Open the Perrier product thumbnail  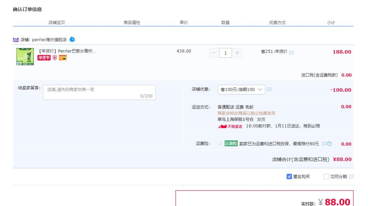point(25,56)
